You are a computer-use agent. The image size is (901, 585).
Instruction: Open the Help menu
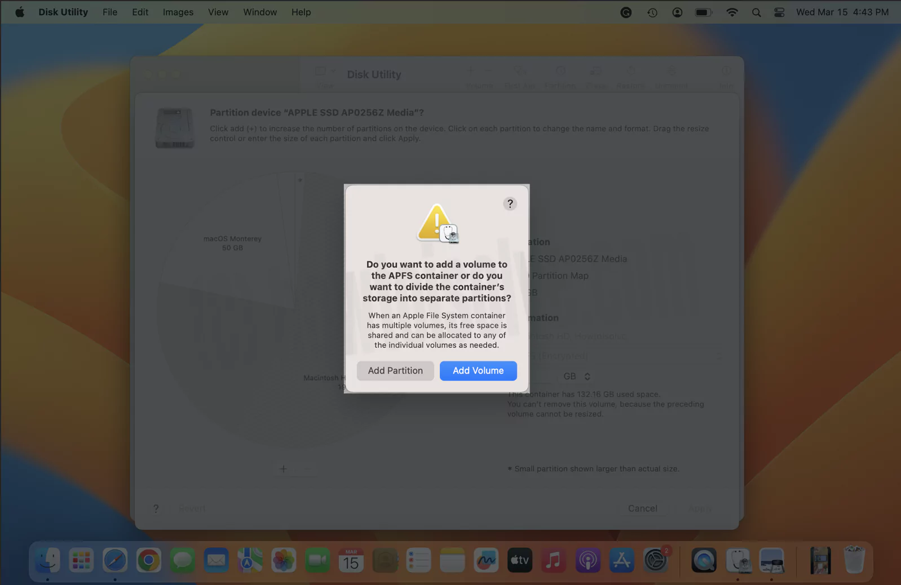[301, 12]
